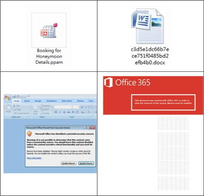Screen dimensions: 204x196
Task: Click the Cut scissors command
Action: (x=16, y=106)
